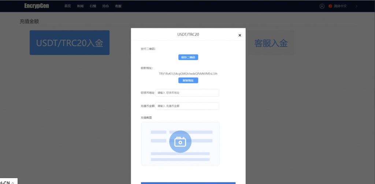Open the 客服 support menu item
The image size is (375, 184).
(x=118, y=6)
